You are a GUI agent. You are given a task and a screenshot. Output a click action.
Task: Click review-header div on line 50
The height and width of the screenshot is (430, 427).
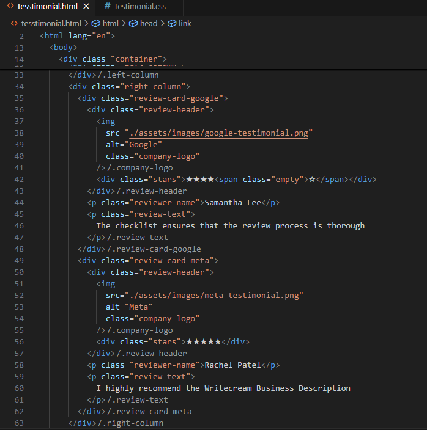coord(150,272)
